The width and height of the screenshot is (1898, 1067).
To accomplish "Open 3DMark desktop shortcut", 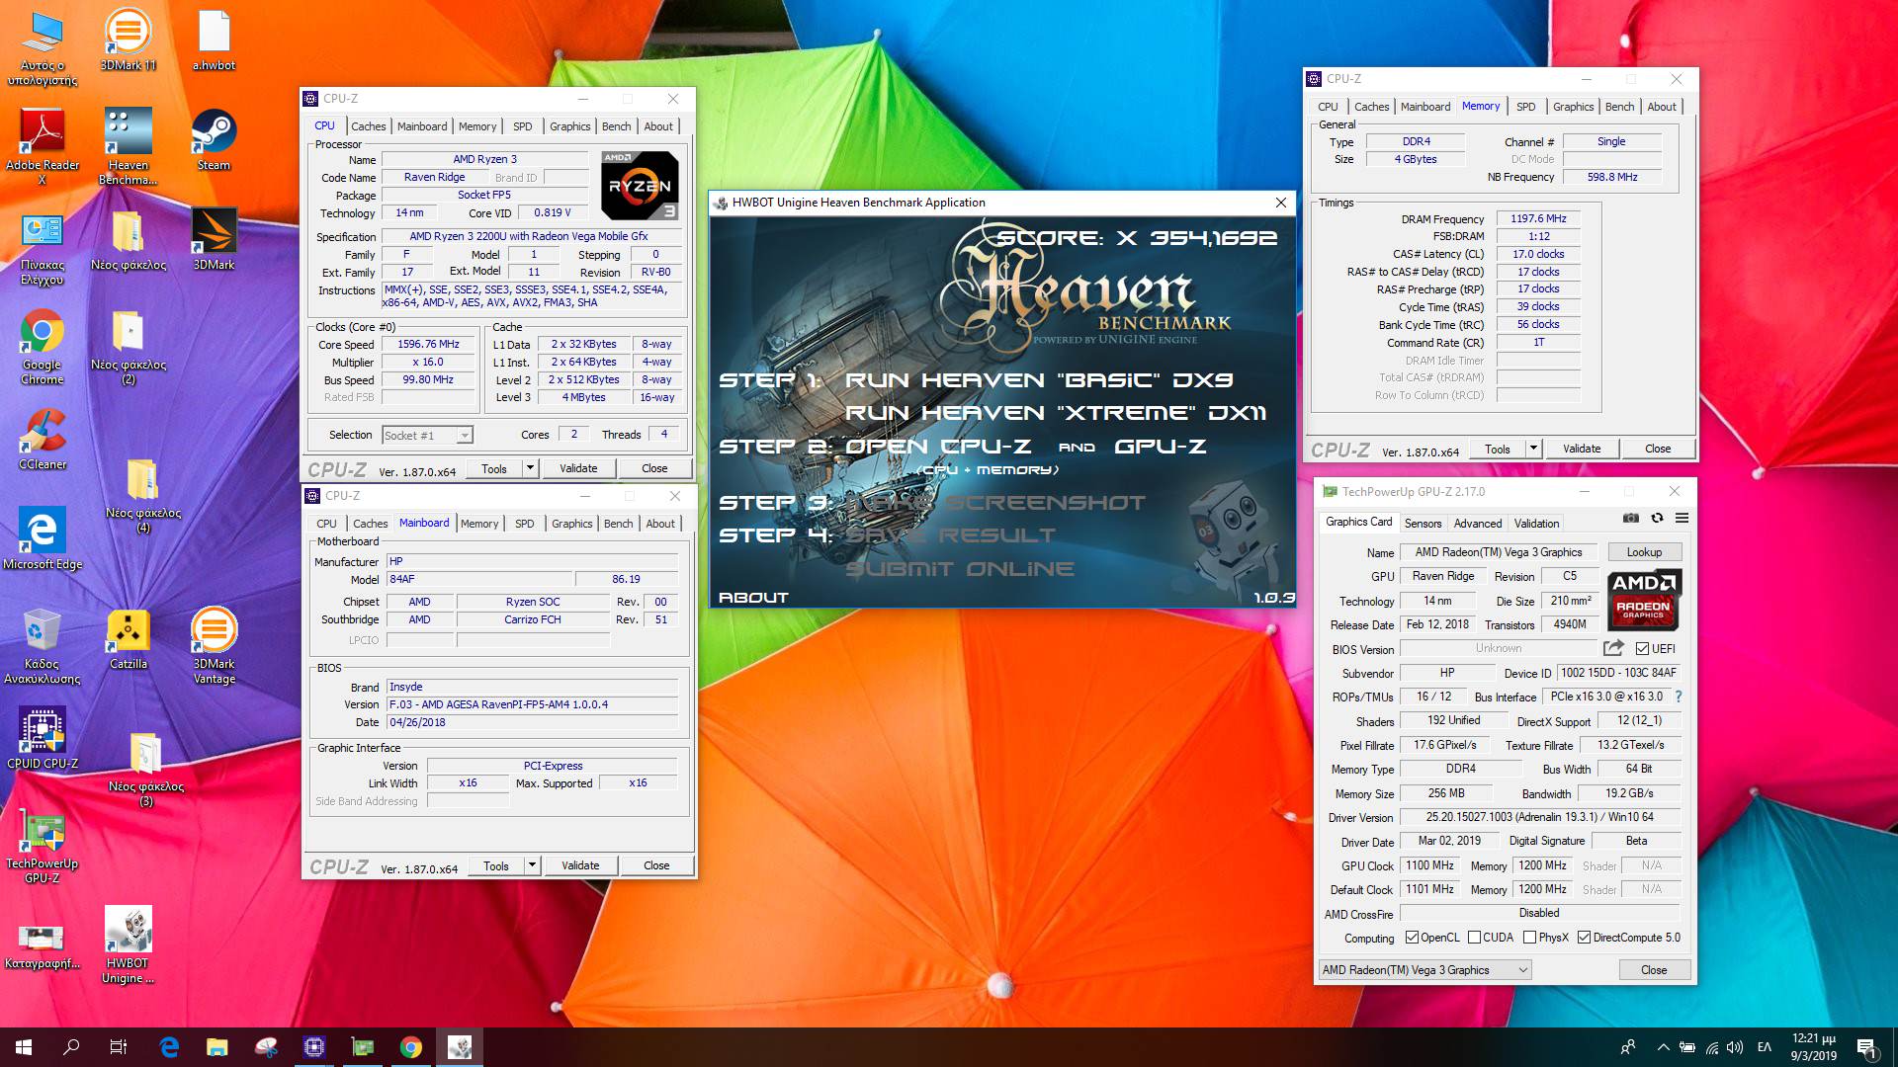I will click(x=214, y=239).
